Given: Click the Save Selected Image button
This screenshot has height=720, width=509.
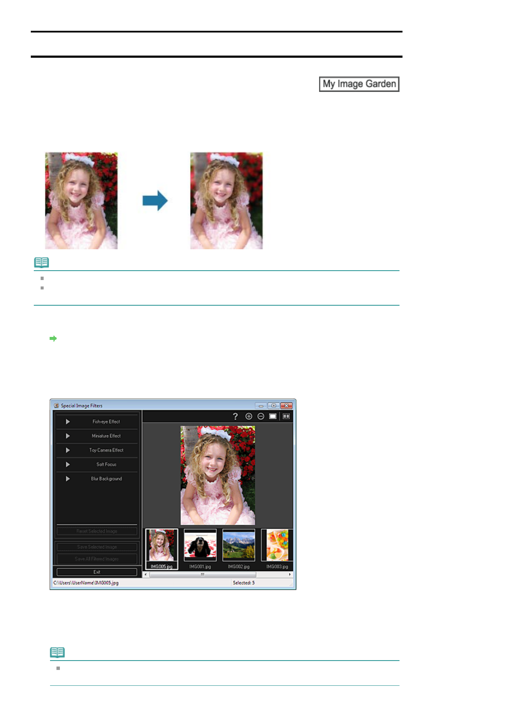Looking at the screenshot, I should click(97, 547).
